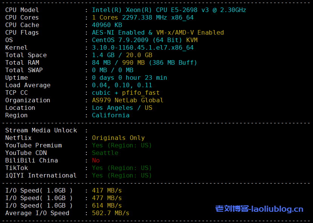Click the Netflix Originals Only result
The width and height of the screenshot is (313, 223).
click(x=118, y=138)
